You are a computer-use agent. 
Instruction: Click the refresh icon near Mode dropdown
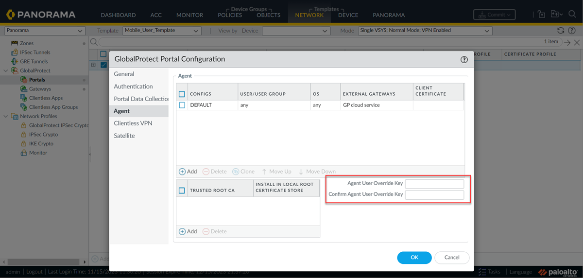point(561,31)
